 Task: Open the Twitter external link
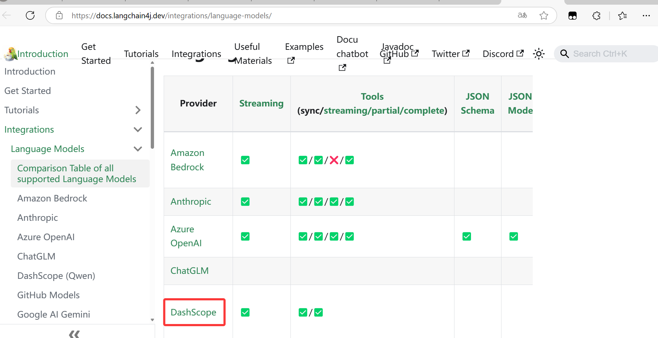451,54
